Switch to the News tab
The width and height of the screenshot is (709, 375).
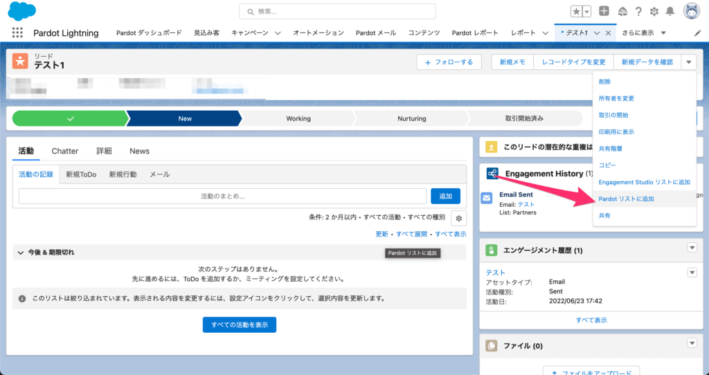(139, 151)
